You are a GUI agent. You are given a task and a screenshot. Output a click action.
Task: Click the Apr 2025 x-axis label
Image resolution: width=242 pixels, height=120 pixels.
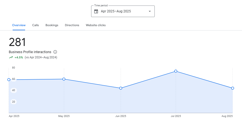click(14, 116)
